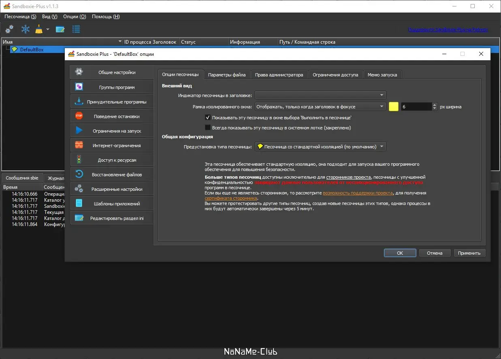Switch to the Параметры файла tab

(227, 74)
